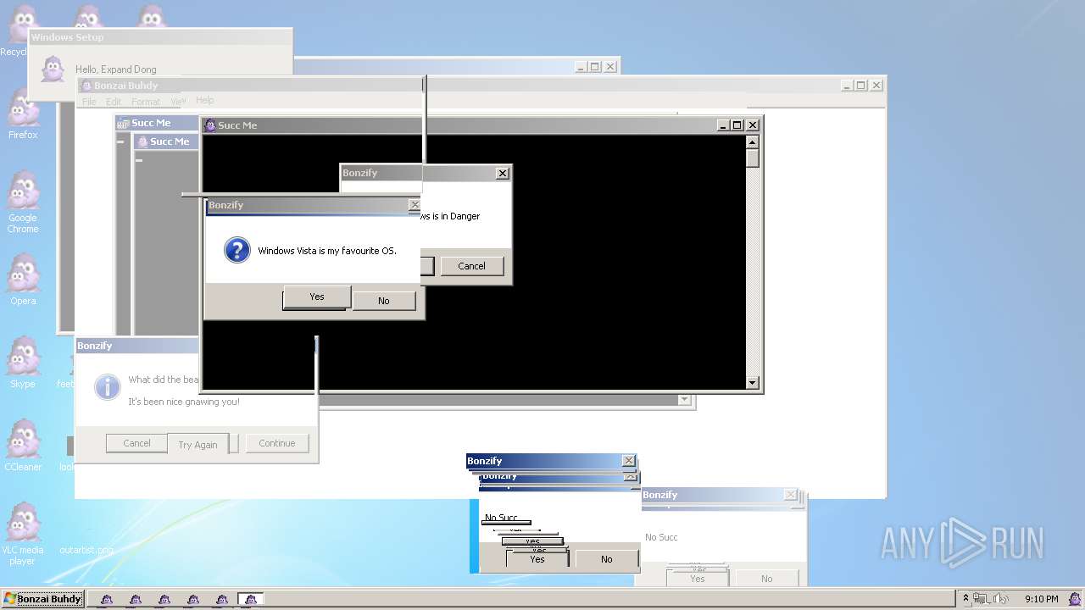Minimize the black Succ Me console window
The width and height of the screenshot is (1085, 610).
click(x=723, y=125)
